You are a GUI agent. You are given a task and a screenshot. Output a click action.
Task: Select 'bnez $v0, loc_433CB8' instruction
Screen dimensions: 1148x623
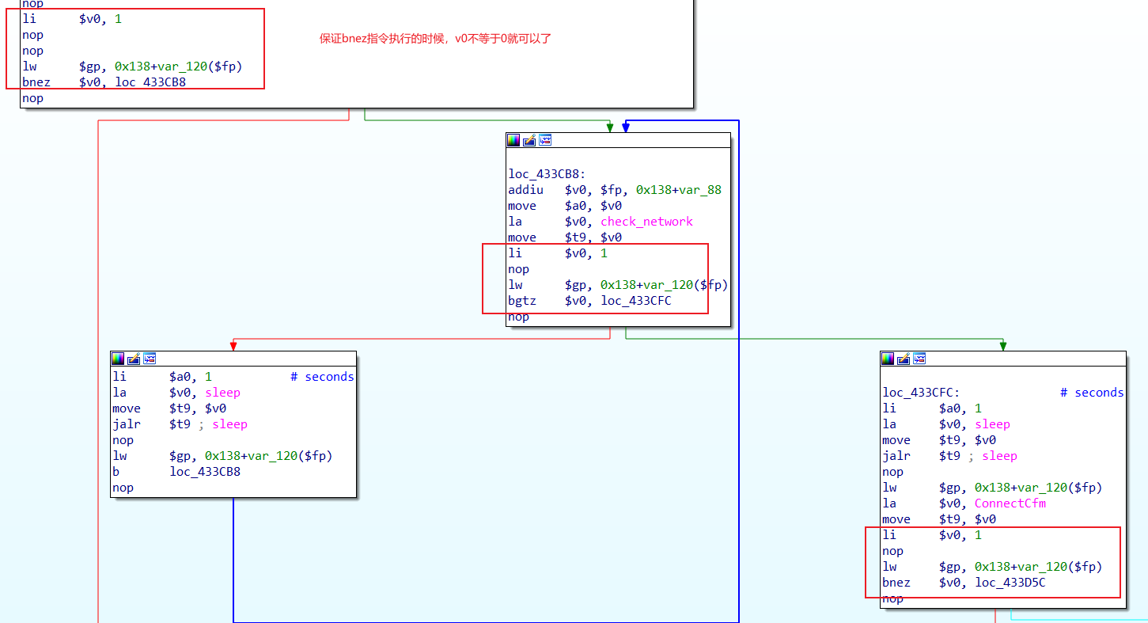[104, 82]
